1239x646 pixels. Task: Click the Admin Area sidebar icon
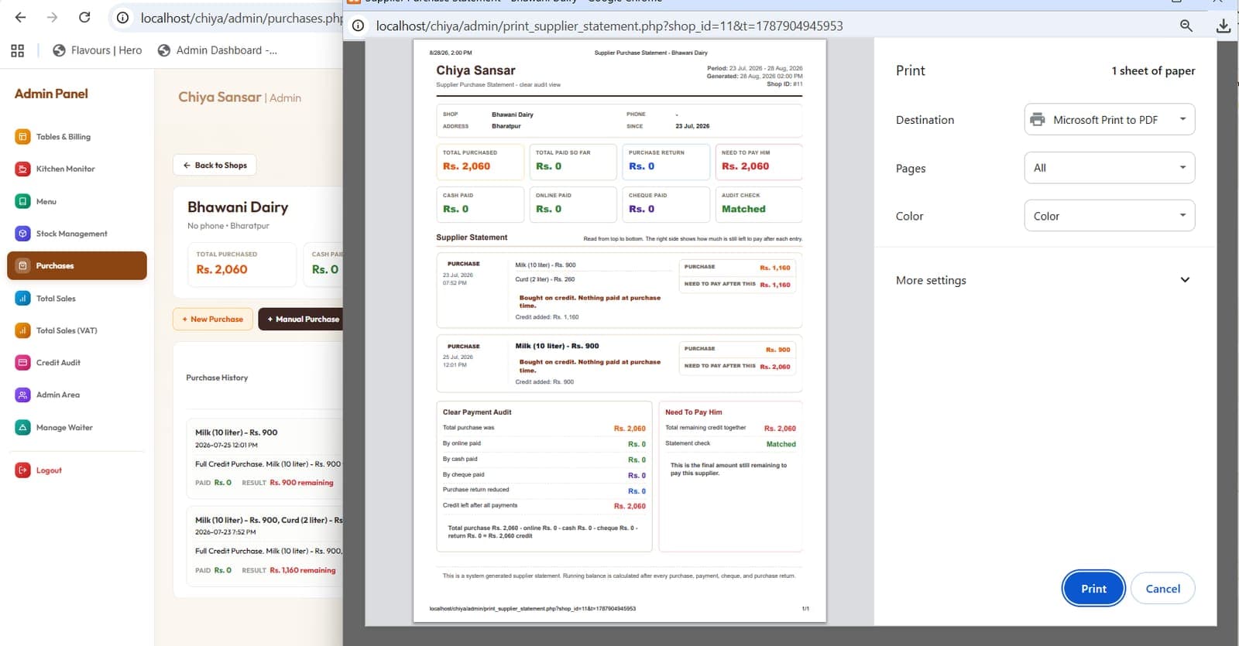[22, 395]
